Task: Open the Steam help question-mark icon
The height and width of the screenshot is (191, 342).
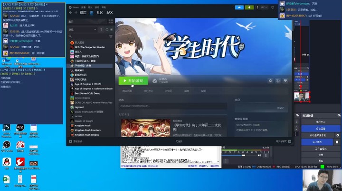Action: pos(257,8)
